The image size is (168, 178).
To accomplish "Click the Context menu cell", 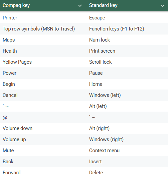I will (127, 151).
